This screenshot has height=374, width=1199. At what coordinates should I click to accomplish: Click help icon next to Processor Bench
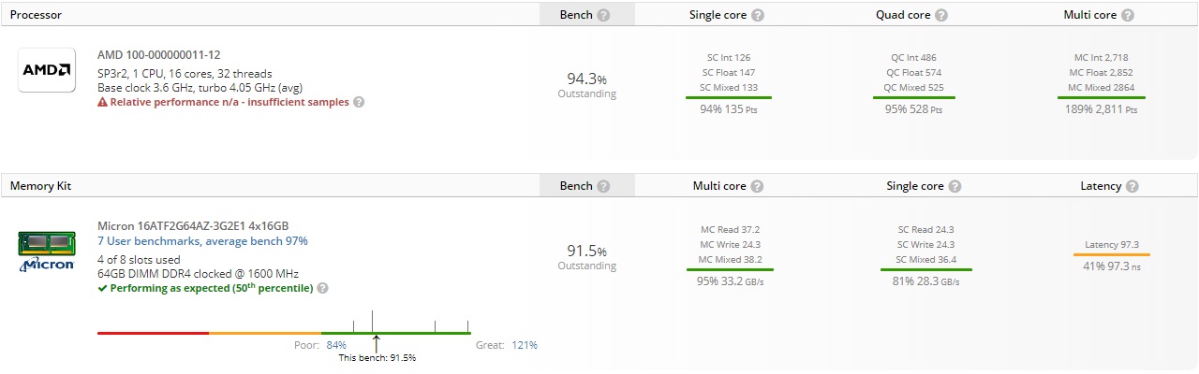[x=604, y=16]
